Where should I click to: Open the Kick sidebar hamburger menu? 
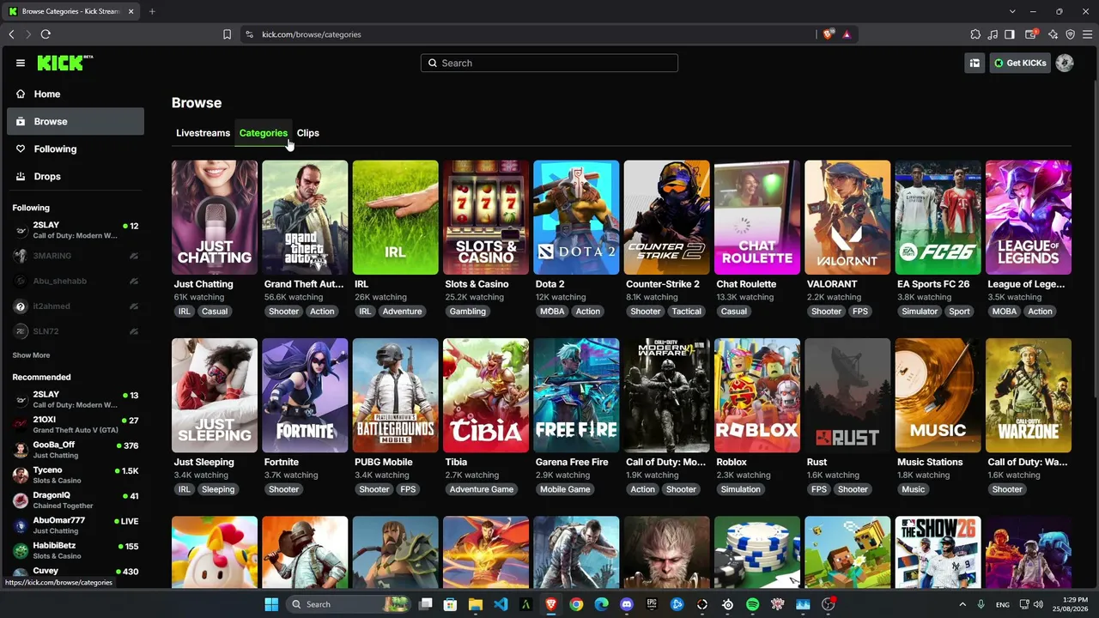tap(21, 63)
